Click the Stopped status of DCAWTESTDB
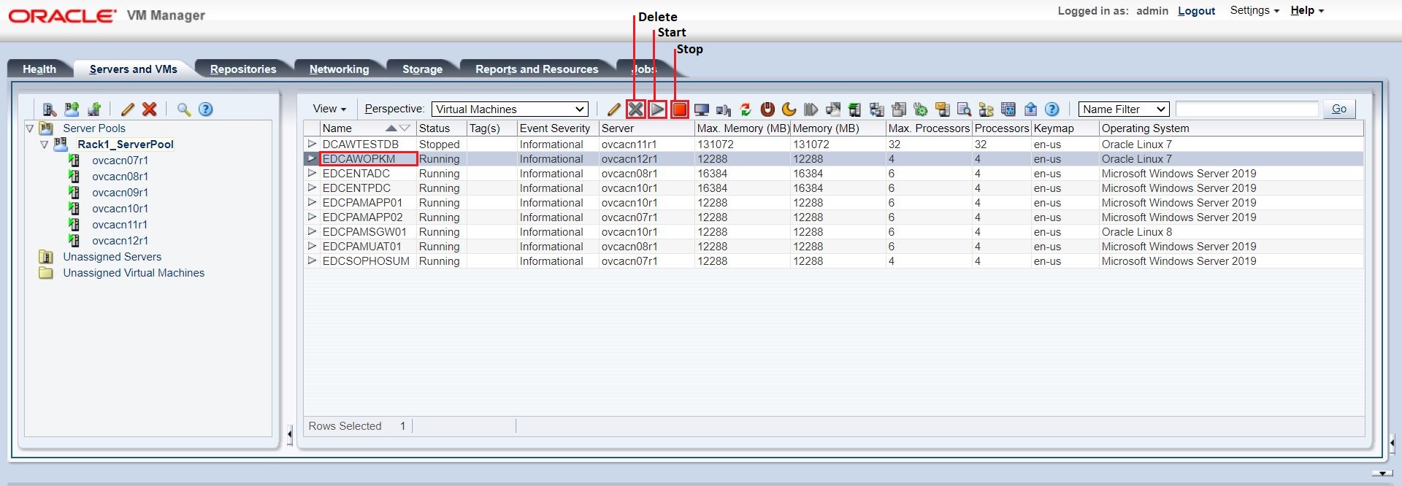Image resolution: width=1402 pixels, height=486 pixels. (x=439, y=144)
